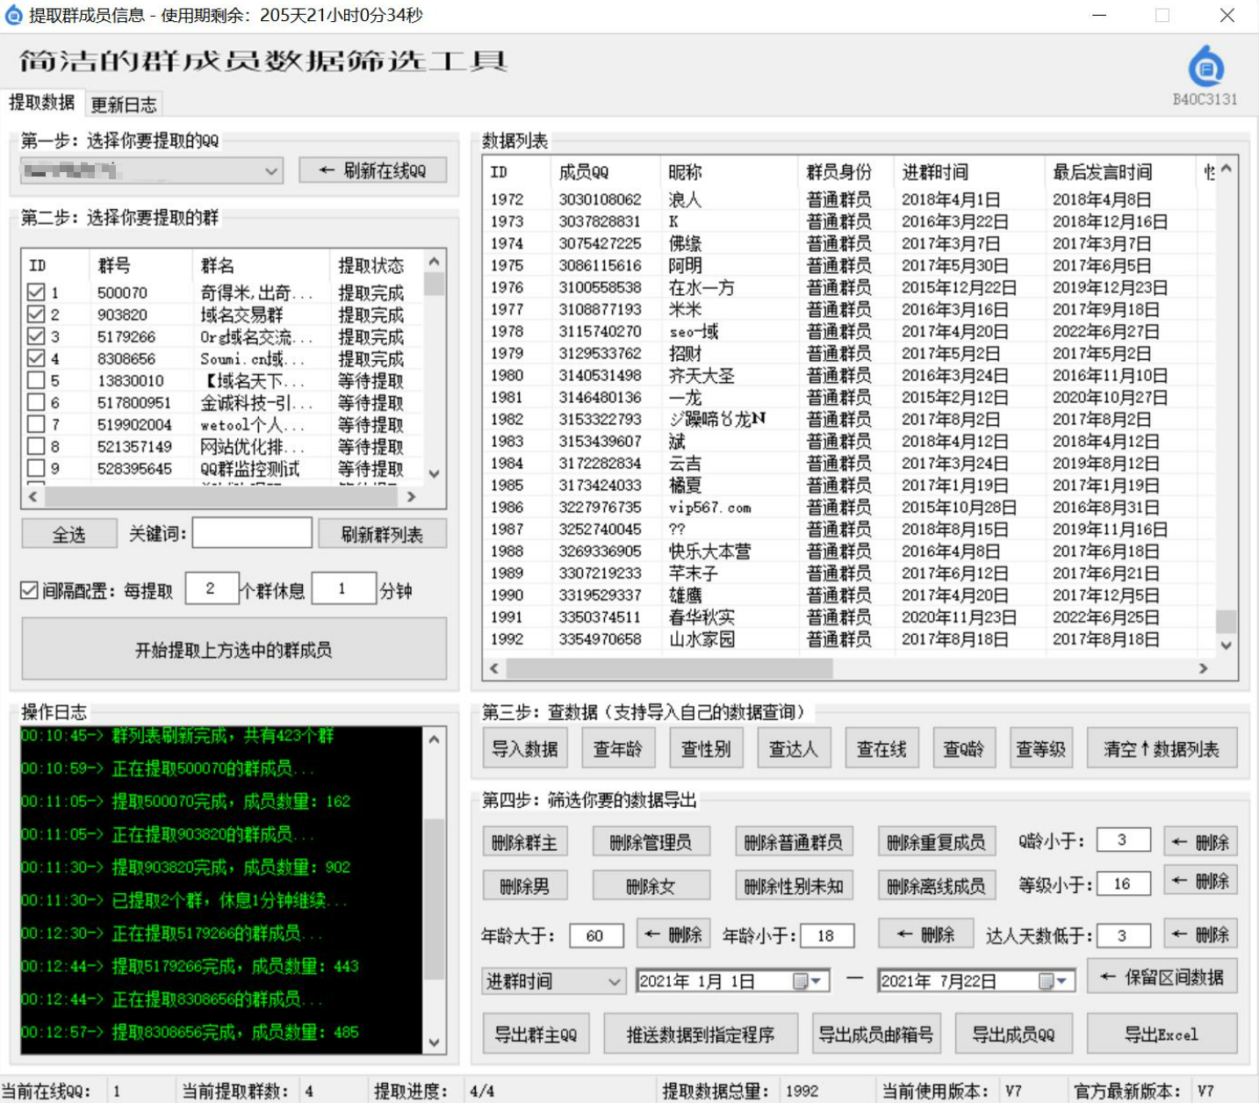Switch to the 更新日志 tab
This screenshot has height=1103, width=1259.
(x=124, y=105)
